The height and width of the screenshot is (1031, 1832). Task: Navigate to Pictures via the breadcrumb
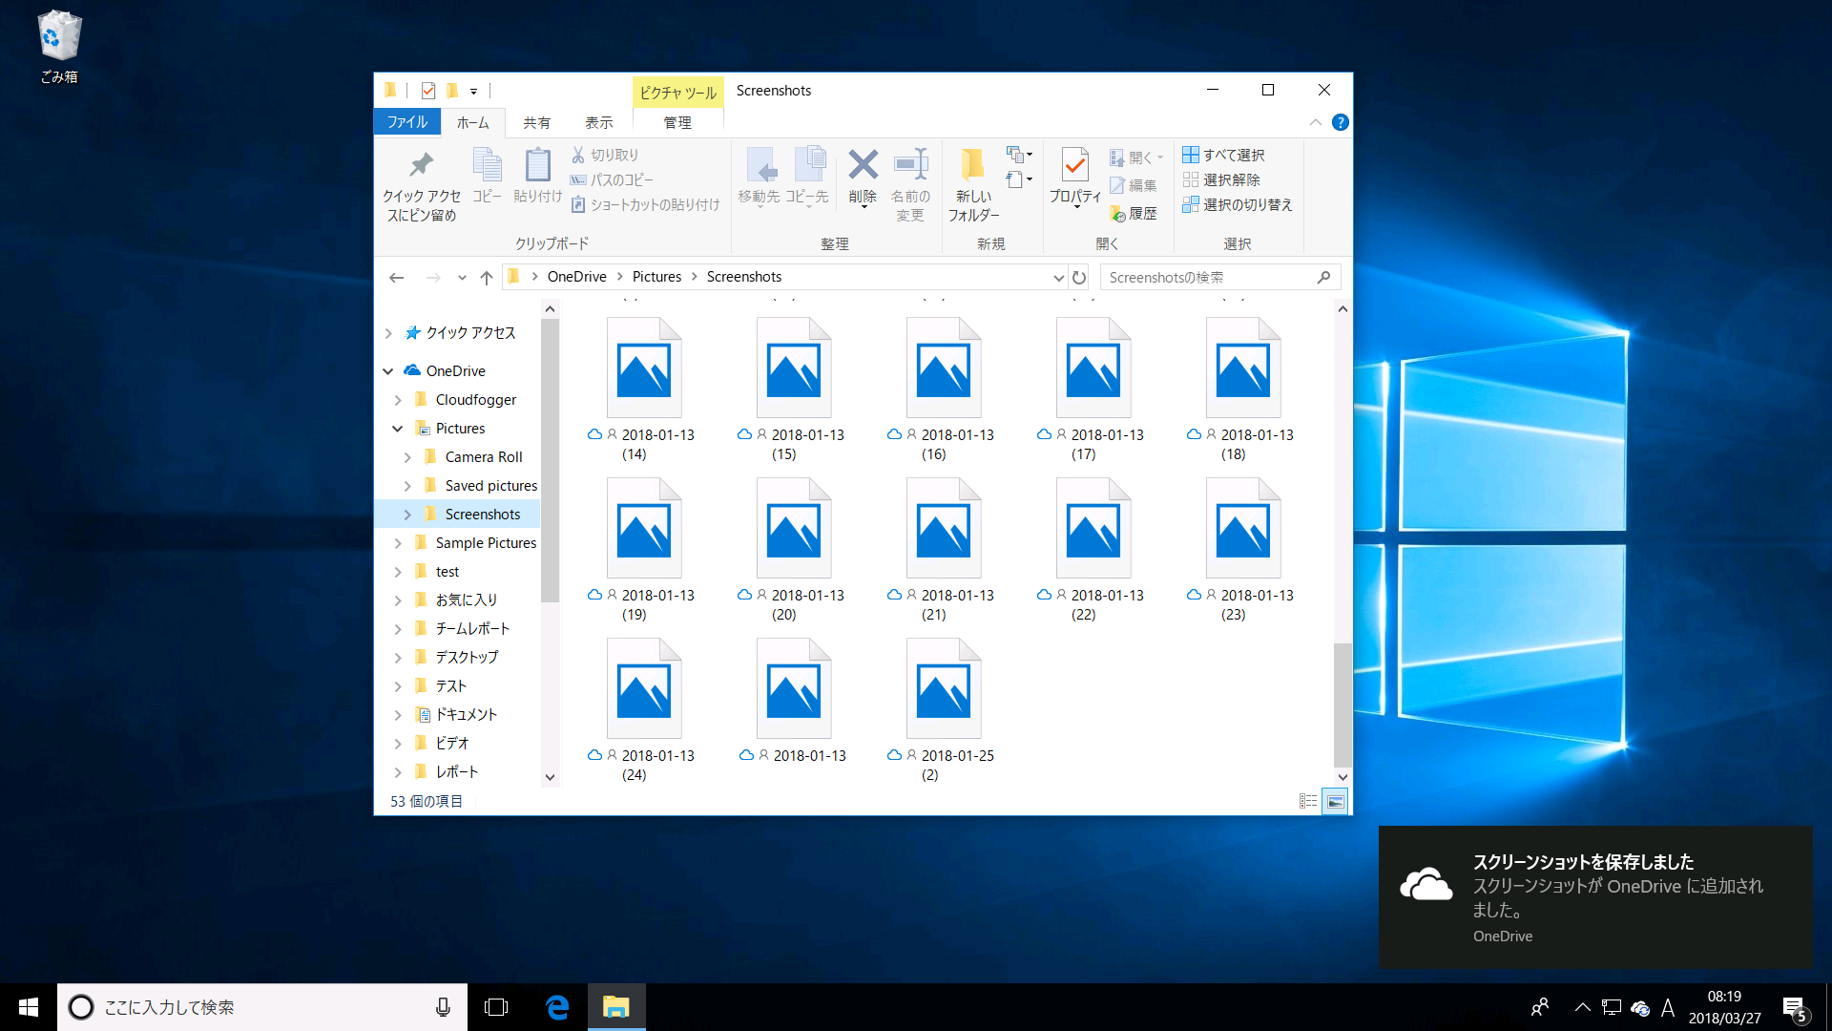coord(656,276)
